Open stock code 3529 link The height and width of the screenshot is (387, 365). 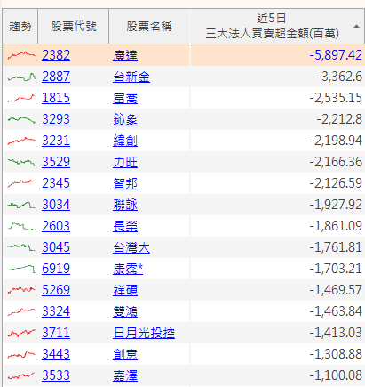tap(56, 162)
